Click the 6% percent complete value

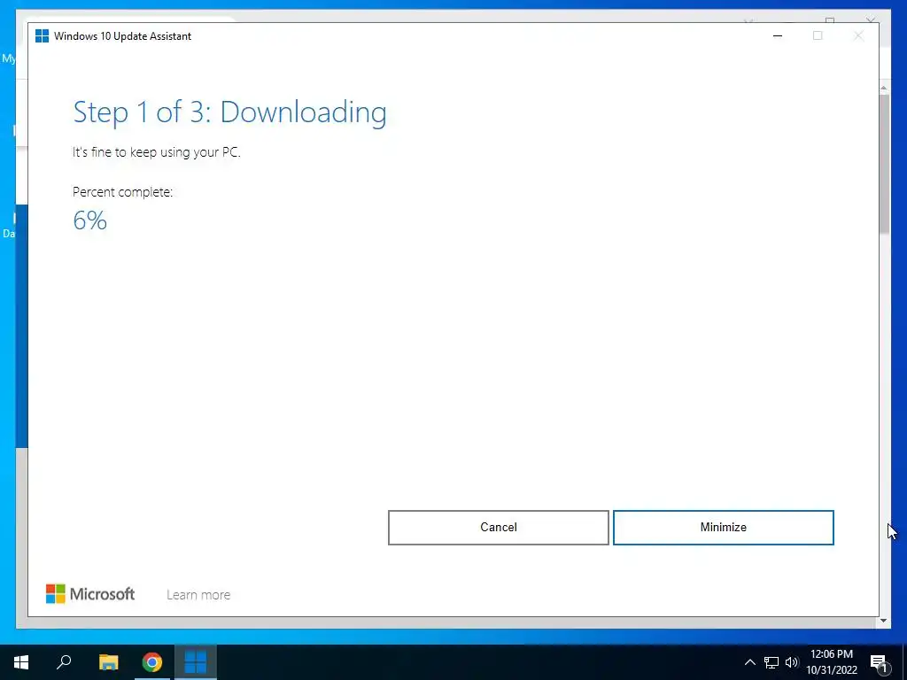(89, 220)
